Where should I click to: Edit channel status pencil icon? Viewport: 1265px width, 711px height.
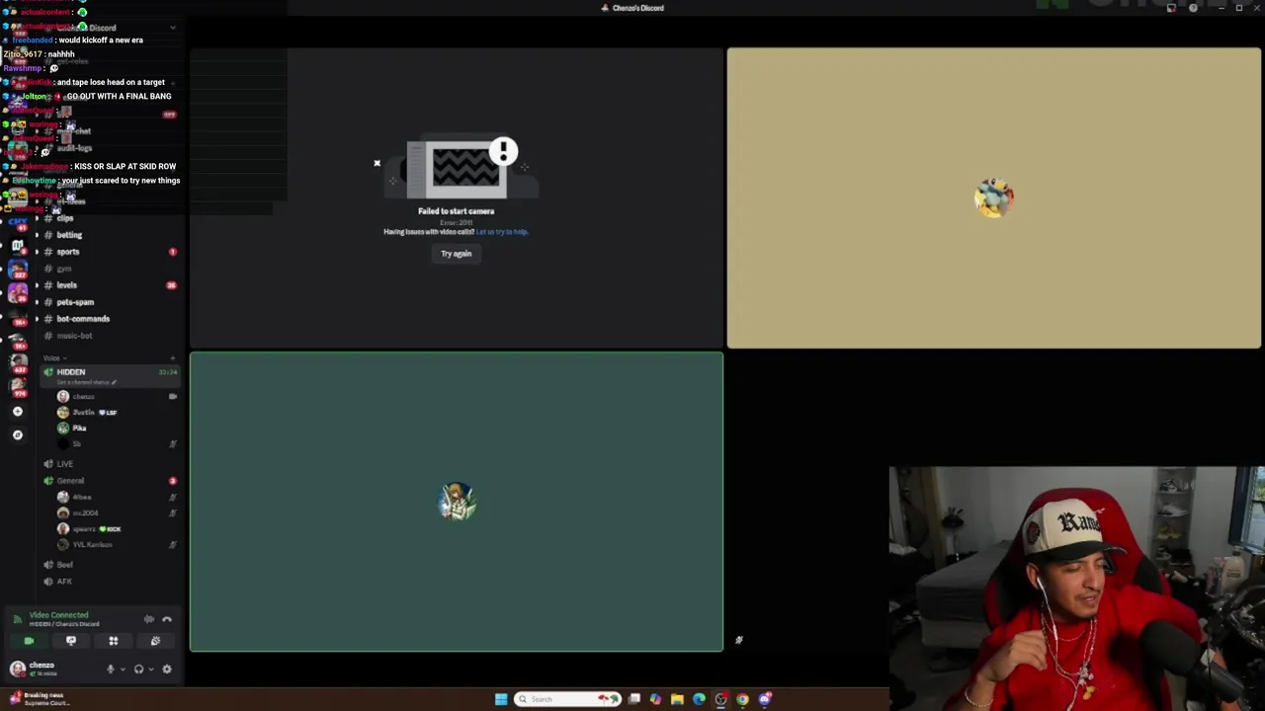coord(114,383)
